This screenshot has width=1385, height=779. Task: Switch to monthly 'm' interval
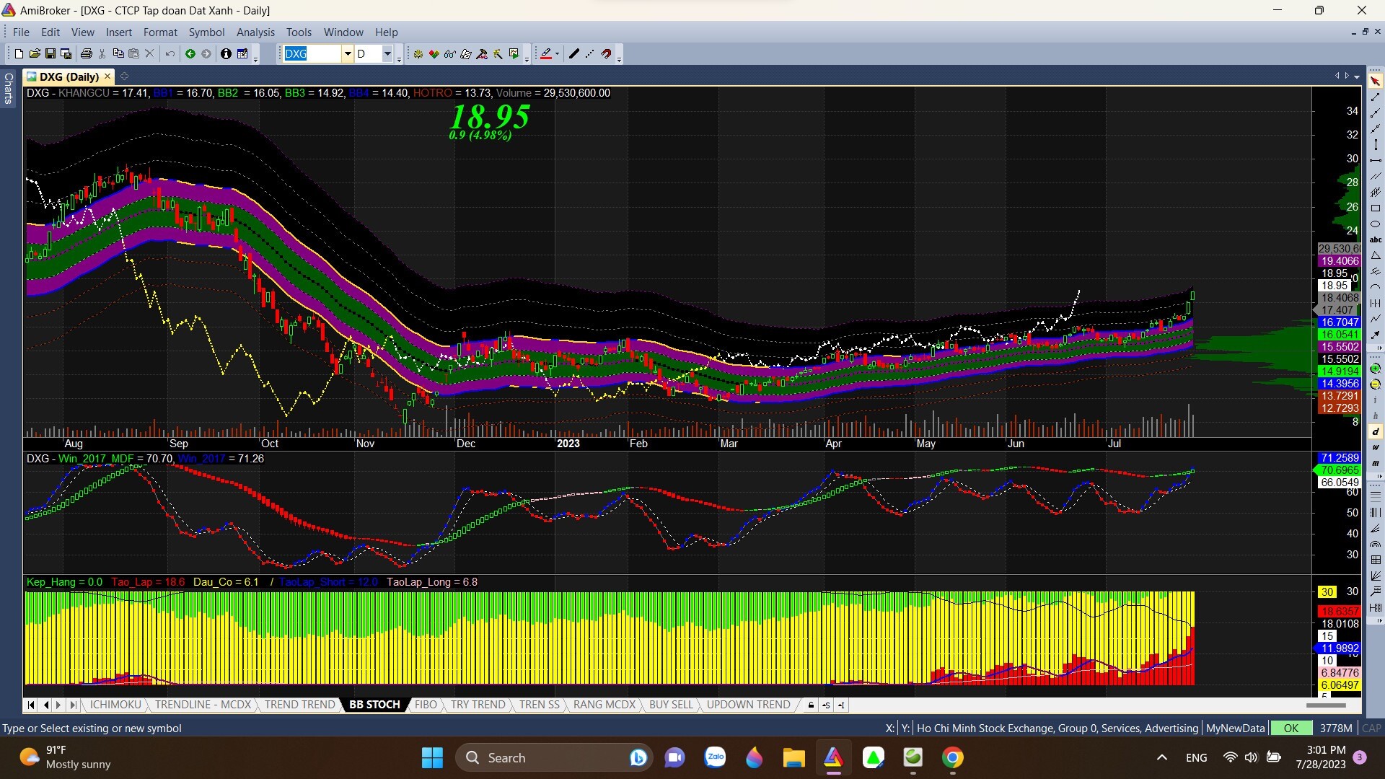coord(1376,463)
